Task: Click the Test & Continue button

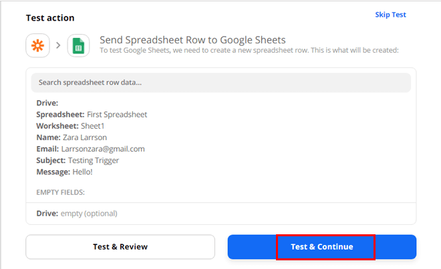Action: coord(322,247)
